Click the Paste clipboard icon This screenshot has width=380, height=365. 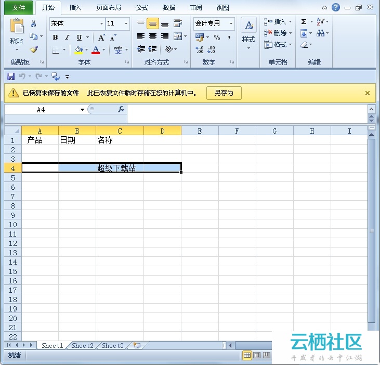17,25
